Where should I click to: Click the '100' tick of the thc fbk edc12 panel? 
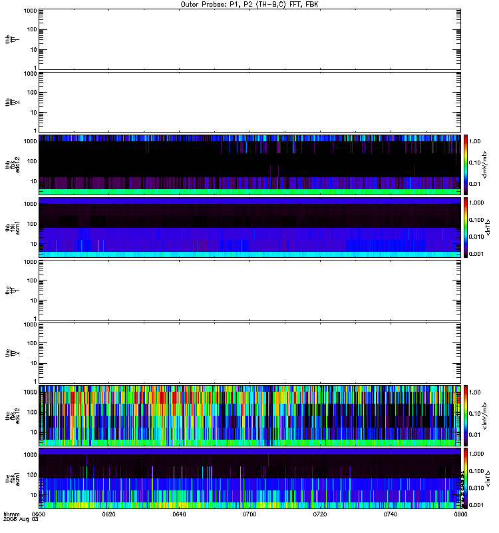tap(32, 412)
